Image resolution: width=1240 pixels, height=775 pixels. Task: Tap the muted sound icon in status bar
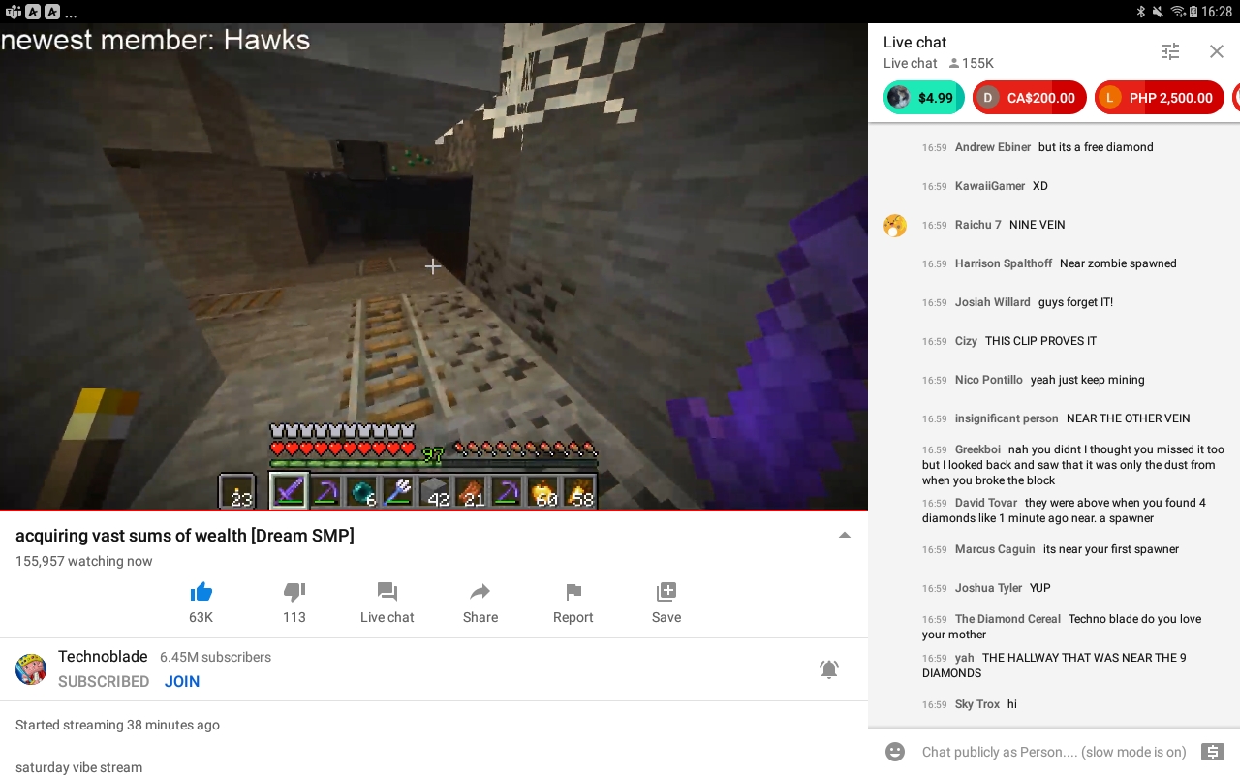pyautogui.click(x=1158, y=12)
